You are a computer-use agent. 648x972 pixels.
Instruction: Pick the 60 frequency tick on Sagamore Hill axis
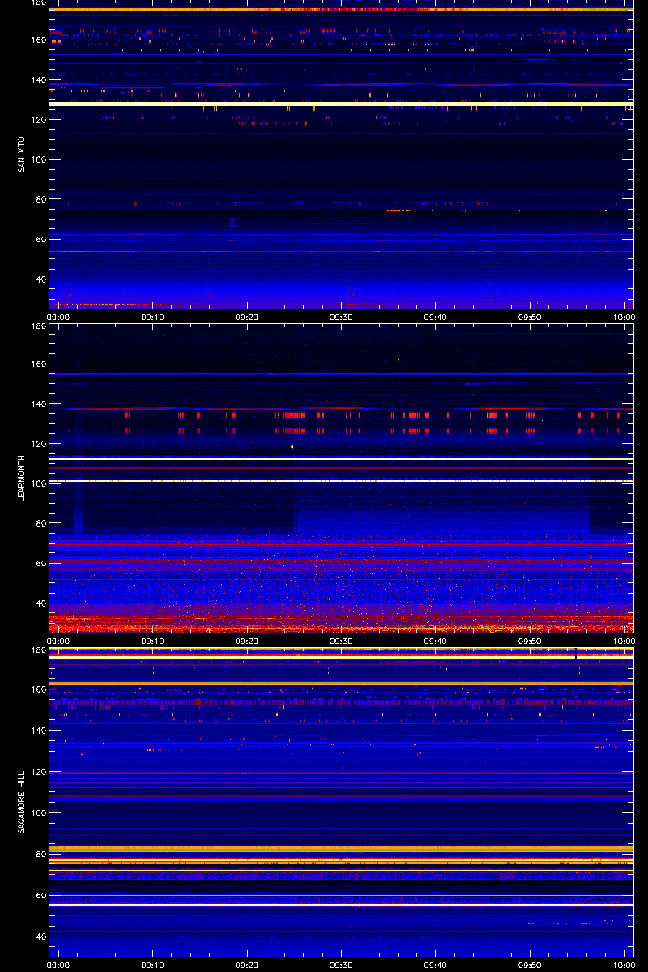pyautogui.click(x=40, y=895)
